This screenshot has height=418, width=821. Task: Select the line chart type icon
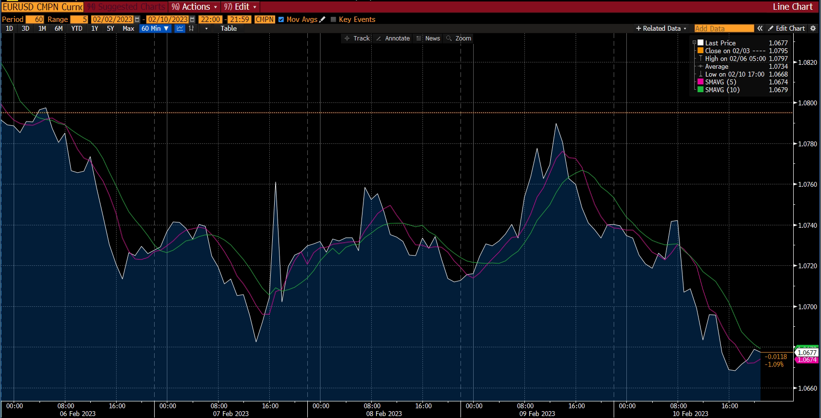tap(180, 28)
